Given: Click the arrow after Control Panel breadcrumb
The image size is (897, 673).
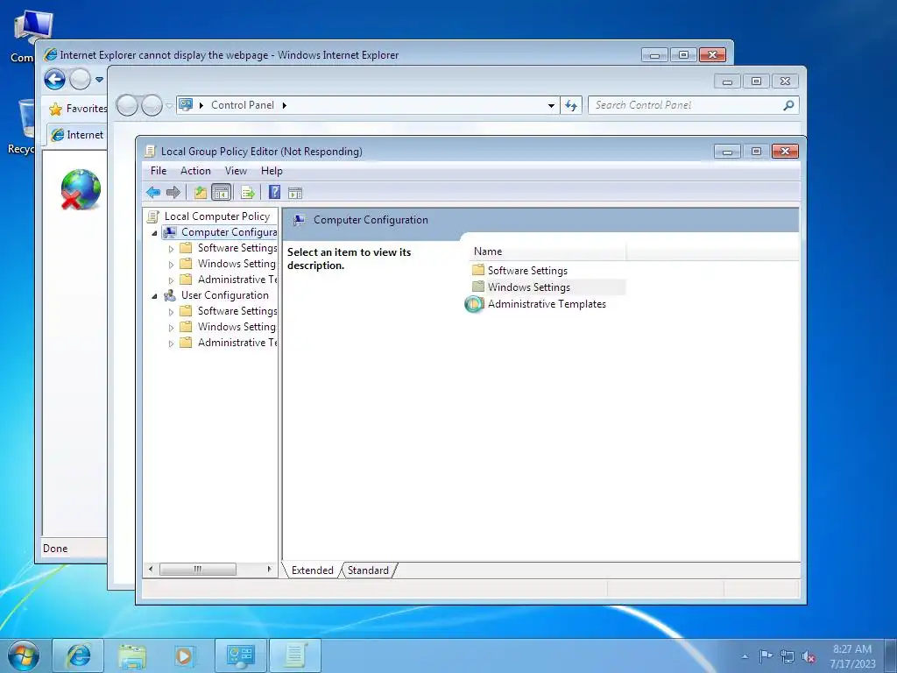Looking at the screenshot, I should [285, 105].
